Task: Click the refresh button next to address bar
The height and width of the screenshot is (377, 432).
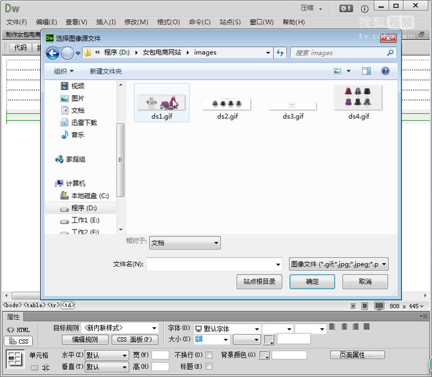Action: point(280,53)
